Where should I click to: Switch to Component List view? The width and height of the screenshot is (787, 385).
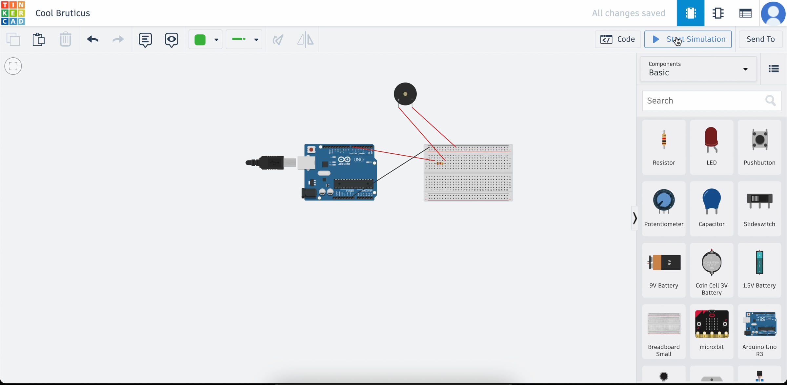click(x=745, y=13)
